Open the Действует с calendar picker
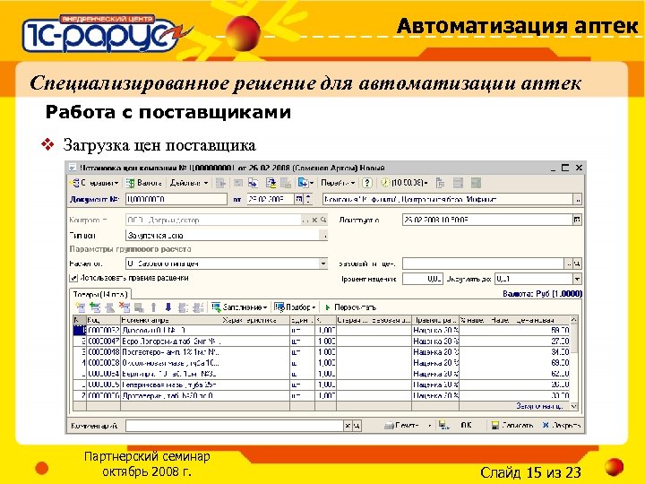 coord(577,220)
